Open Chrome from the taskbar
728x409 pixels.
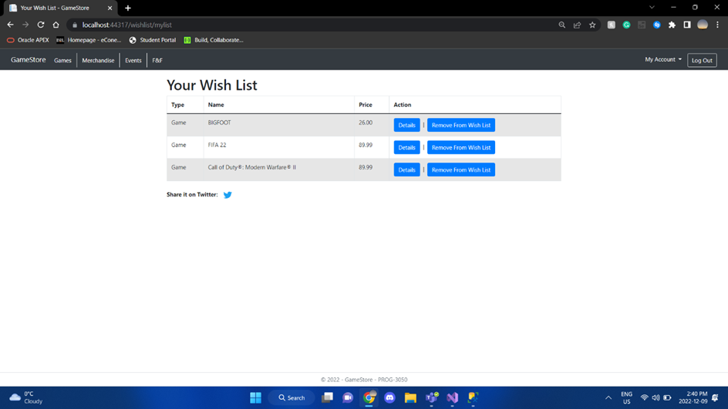pos(369,398)
